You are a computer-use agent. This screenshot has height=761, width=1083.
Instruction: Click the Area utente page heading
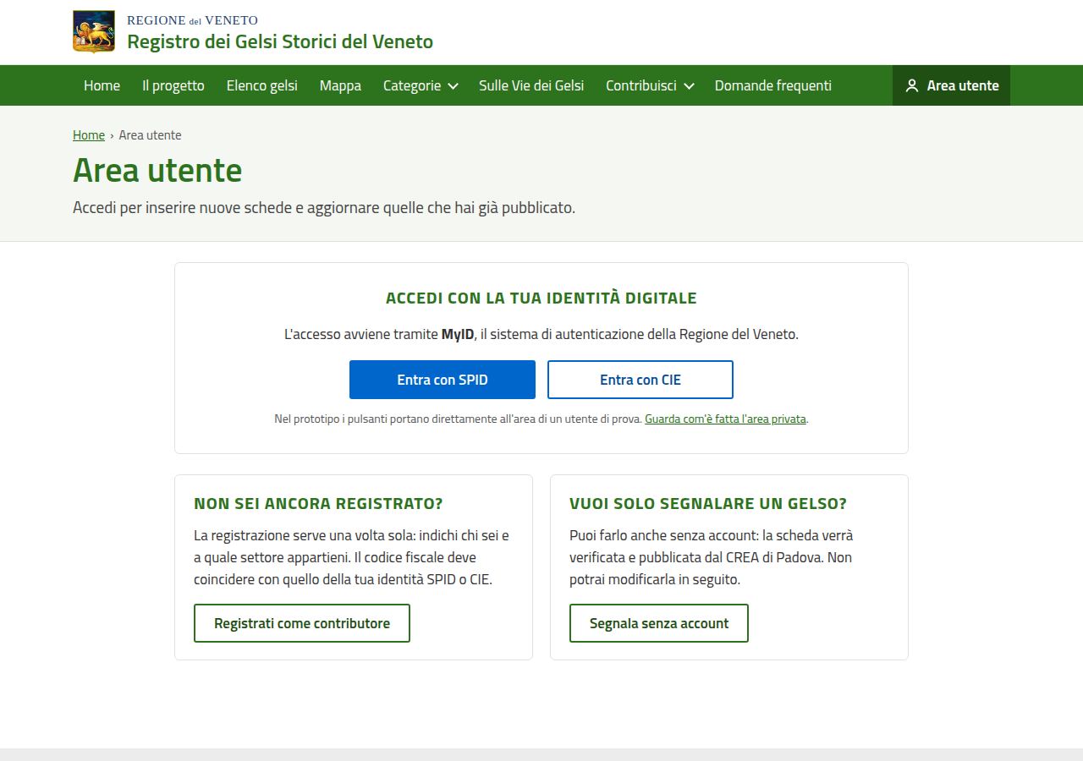[x=157, y=170]
